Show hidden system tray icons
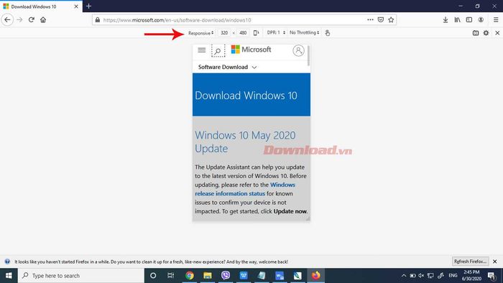This screenshot has height=283, width=503. pyautogui.click(x=404, y=276)
